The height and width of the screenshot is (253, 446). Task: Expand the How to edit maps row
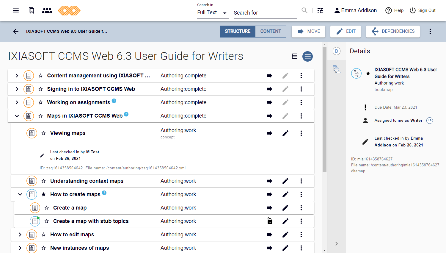[20, 235]
